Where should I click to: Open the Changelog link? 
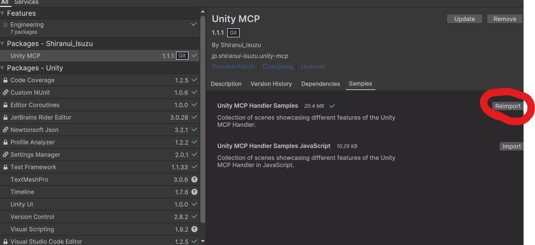277,67
